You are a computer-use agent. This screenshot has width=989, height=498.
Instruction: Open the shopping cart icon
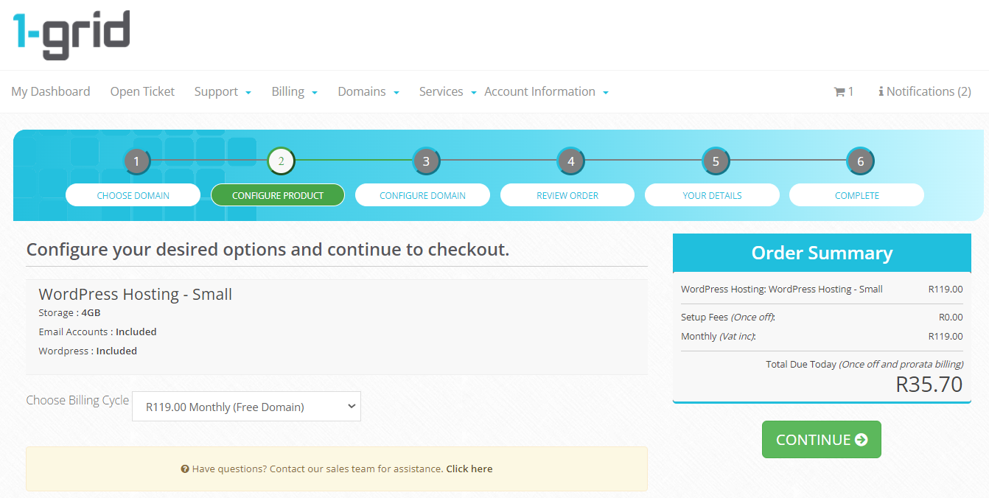[839, 91]
